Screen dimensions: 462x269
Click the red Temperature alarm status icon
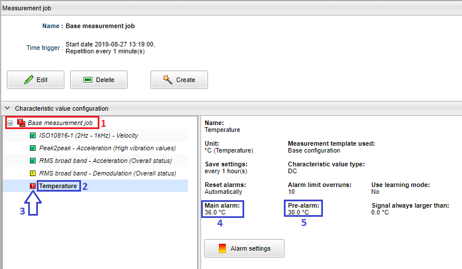point(32,186)
